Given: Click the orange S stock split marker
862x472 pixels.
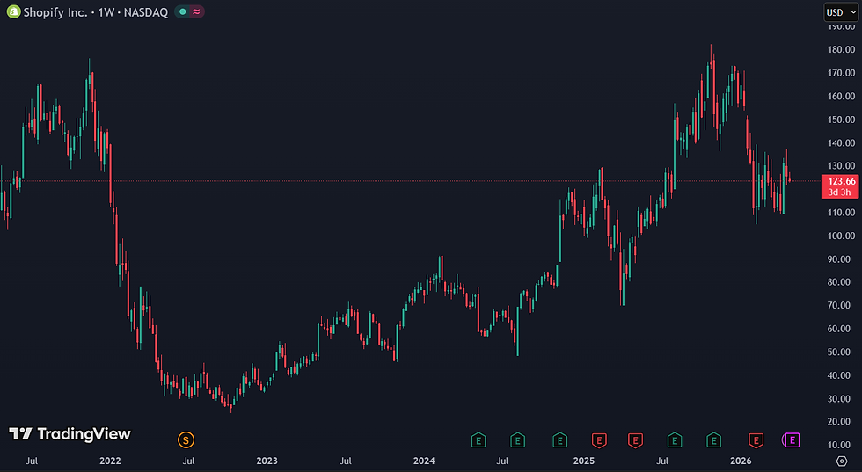Looking at the screenshot, I should pos(186,439).
